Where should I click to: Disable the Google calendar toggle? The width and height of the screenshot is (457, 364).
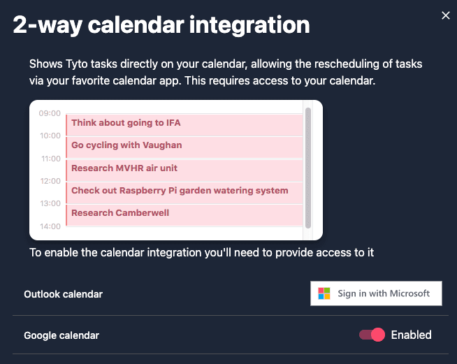(372, 335)
